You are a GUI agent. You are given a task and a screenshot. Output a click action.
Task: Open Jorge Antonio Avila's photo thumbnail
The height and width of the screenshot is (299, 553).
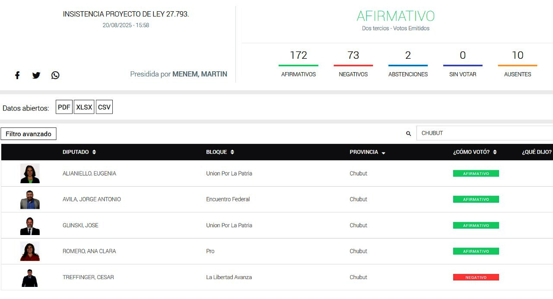point(30,199)
